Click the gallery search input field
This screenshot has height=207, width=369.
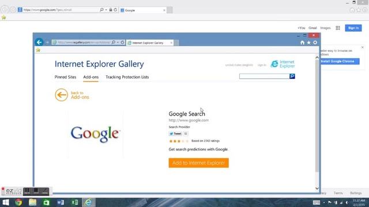tap(264, 76)
